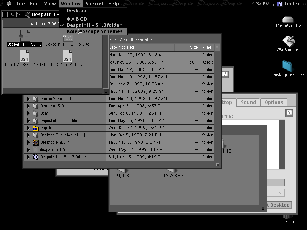Click the Denim Variant 4.0 folder icon
The width and height of the screenshot is (307, 230).
point(35,99)
